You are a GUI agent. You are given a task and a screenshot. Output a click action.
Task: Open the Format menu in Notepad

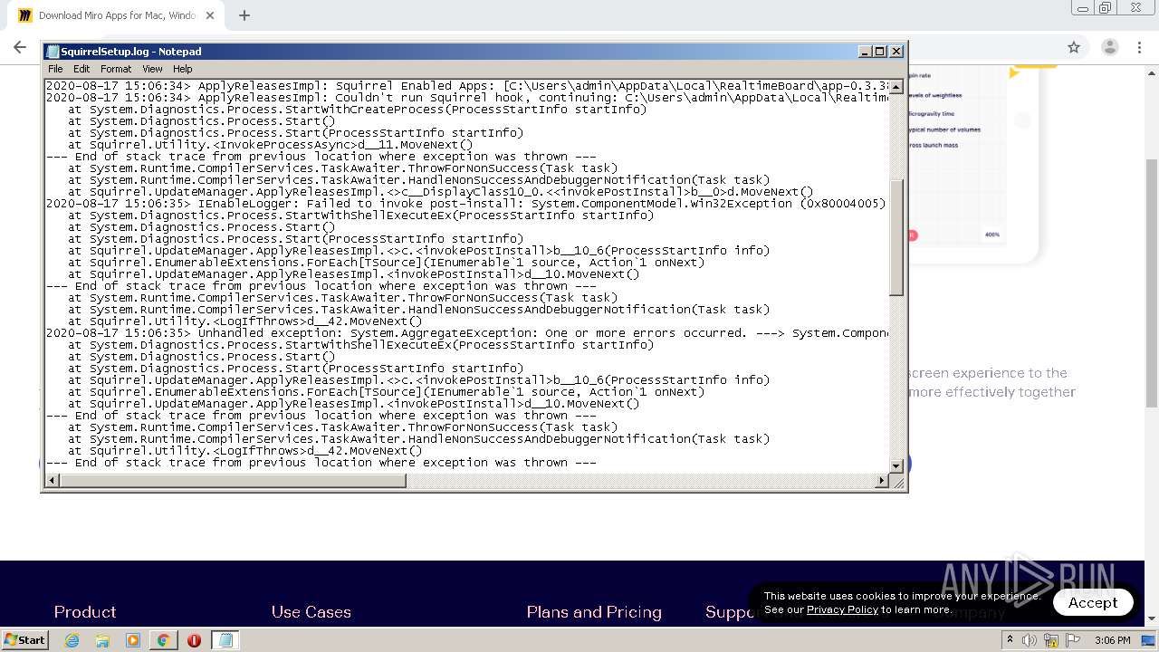tap(116, 69)
